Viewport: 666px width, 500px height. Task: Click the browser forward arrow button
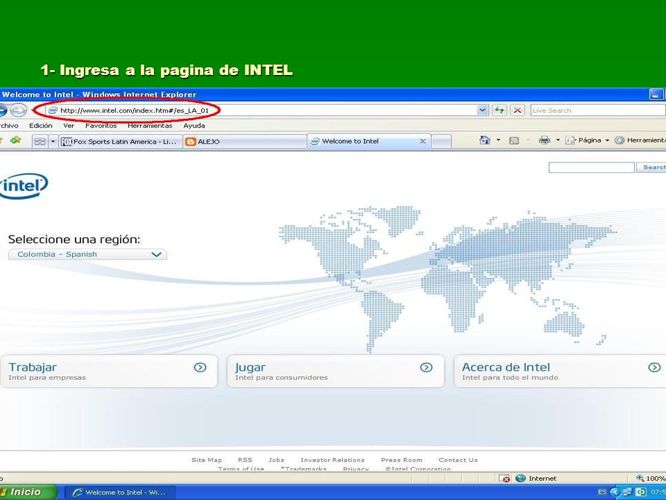point(18,110)
